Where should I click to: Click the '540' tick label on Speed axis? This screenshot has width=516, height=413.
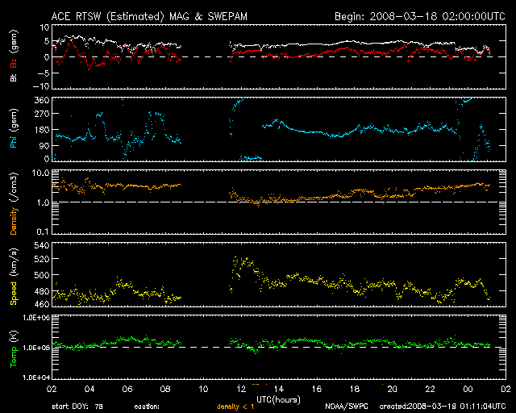[42, 245]
